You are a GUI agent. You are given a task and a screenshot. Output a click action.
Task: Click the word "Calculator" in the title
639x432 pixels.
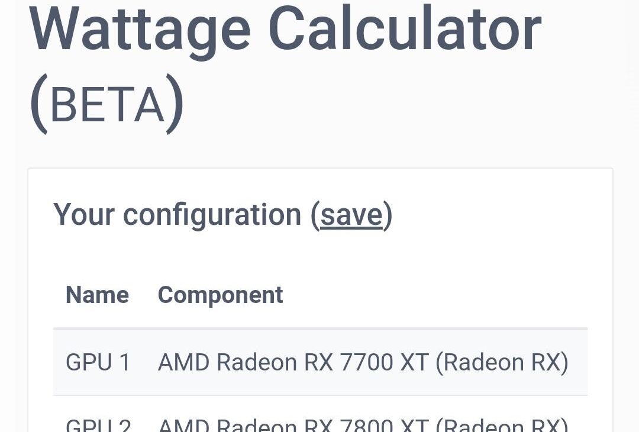(x=405, y=28)
